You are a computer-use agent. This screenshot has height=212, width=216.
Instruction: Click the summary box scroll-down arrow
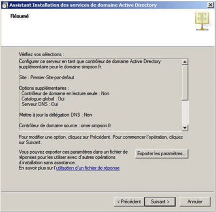185,128
